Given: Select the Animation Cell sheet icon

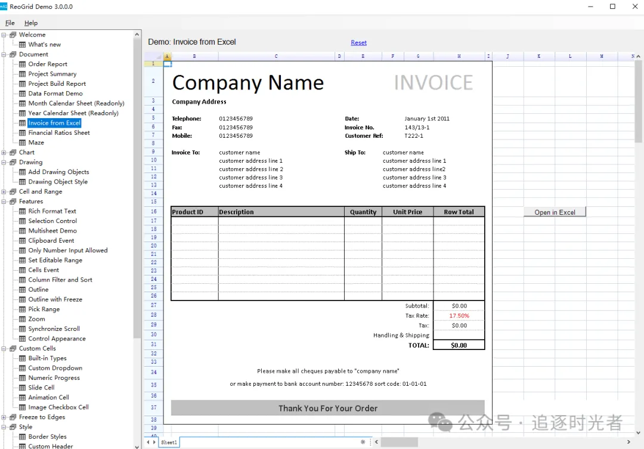Looking at the screenshot, I should tap(23, 398).
